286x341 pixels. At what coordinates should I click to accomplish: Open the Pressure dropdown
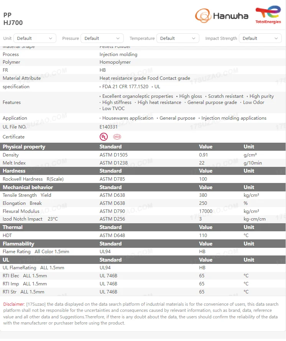pyautogui.click(x=102, y=38)
